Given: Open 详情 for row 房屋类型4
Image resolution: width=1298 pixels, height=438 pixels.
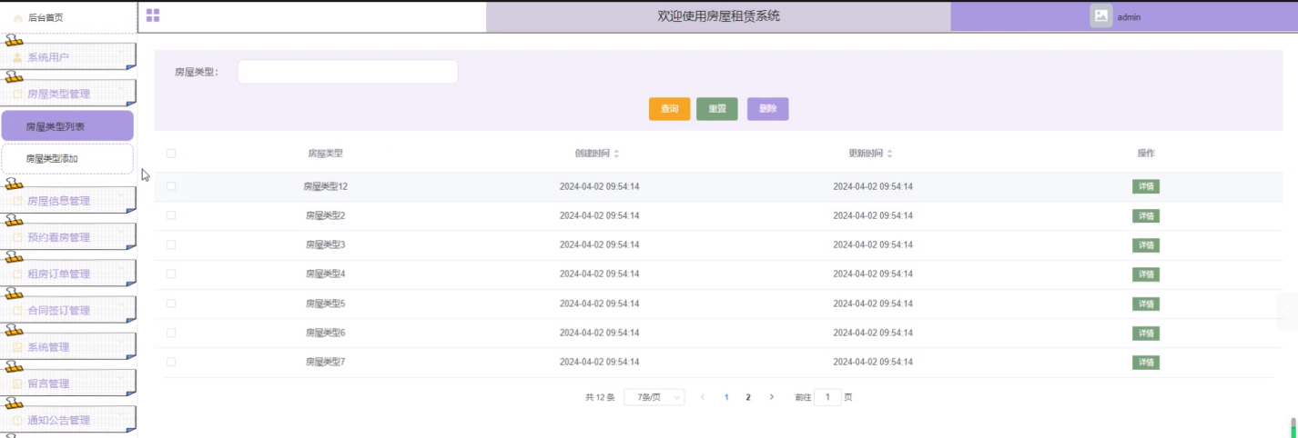Looking at the screenshot, I should tap(1146, 274).
